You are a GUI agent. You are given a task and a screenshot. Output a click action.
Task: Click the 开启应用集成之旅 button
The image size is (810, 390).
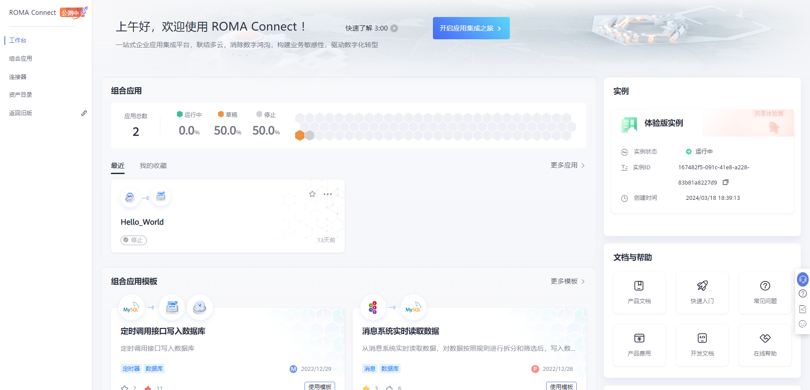(x=471, y=28)
